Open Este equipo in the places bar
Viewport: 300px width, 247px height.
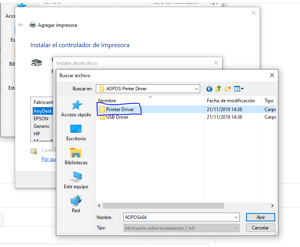point(76,180)
